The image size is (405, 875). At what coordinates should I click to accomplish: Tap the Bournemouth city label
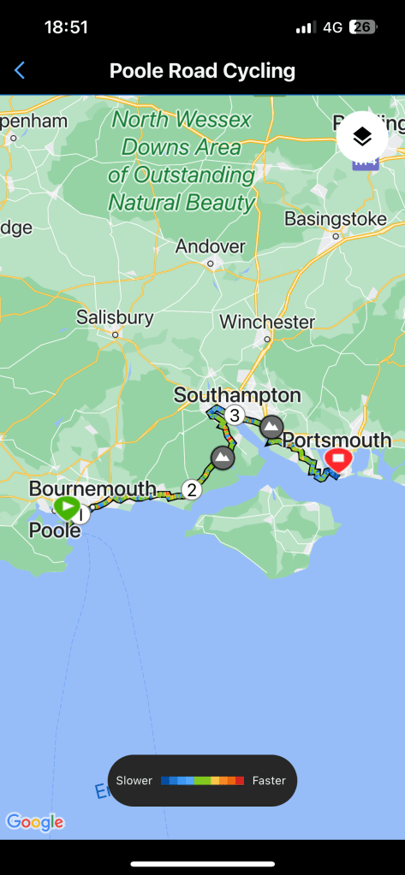click(x=92, y=488)
